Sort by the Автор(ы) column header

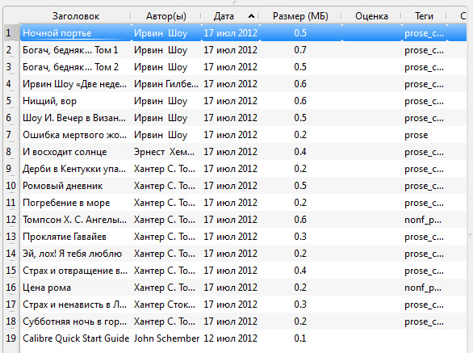166,16
